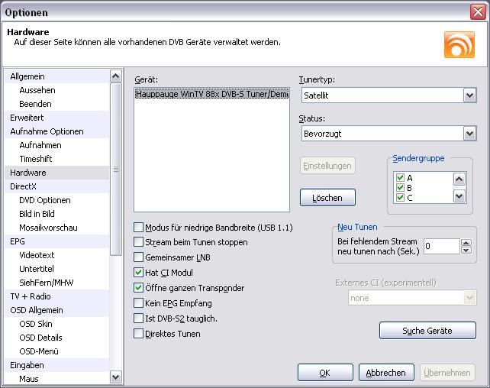This screenshot has width=490, height=388.
Task: Select Aufnahmen in the category list
Action: (x=40, y=145)
